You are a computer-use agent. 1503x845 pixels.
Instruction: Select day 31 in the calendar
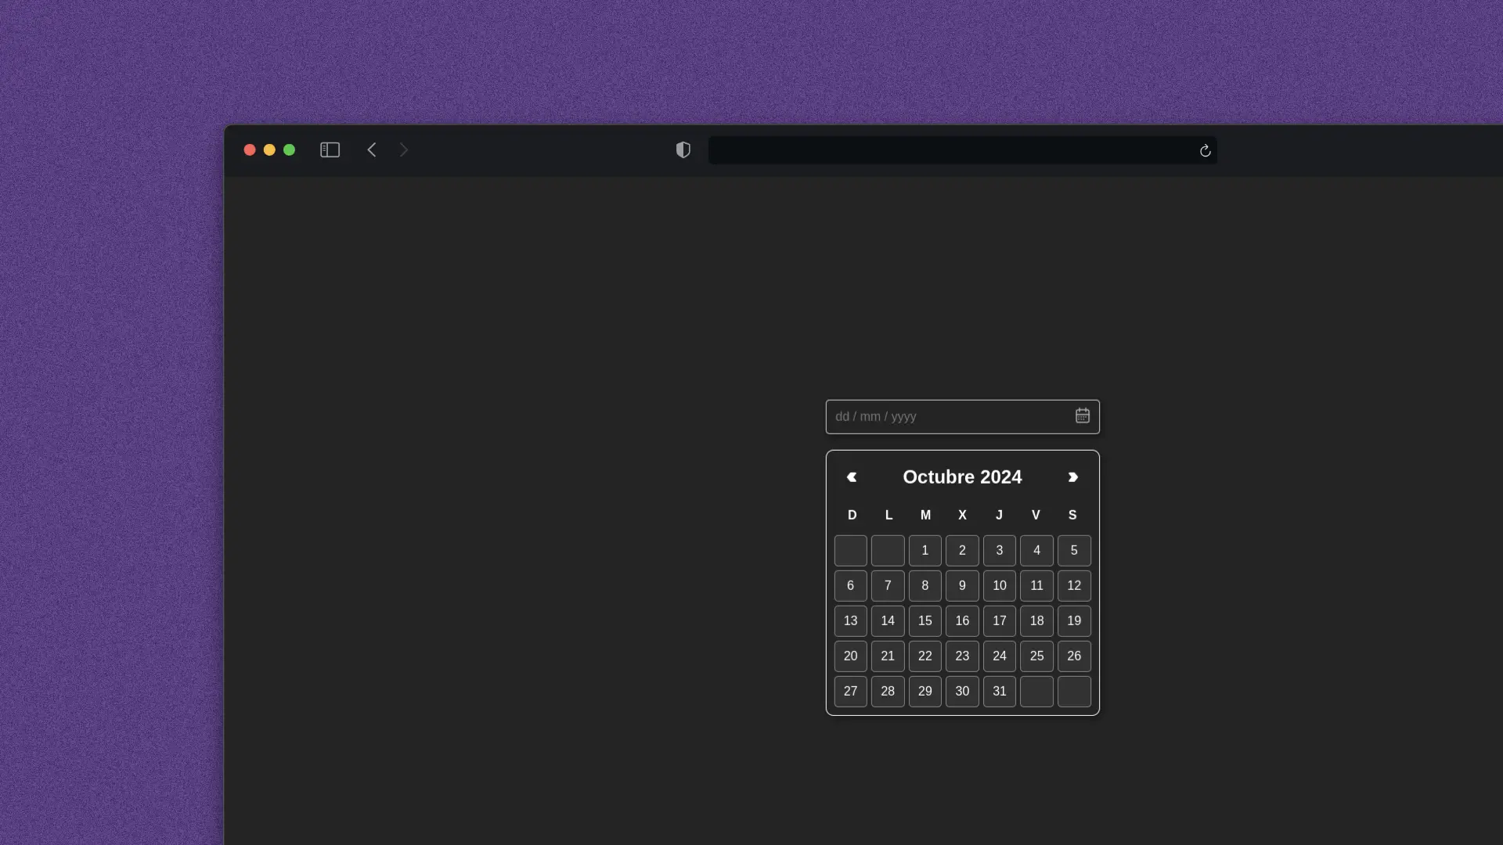coord(1000,692)
